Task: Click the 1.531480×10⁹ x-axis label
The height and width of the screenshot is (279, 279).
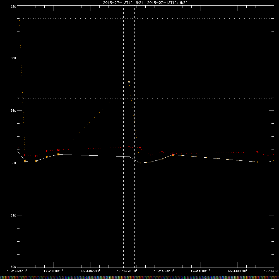Action: click(x=54, y=271)
